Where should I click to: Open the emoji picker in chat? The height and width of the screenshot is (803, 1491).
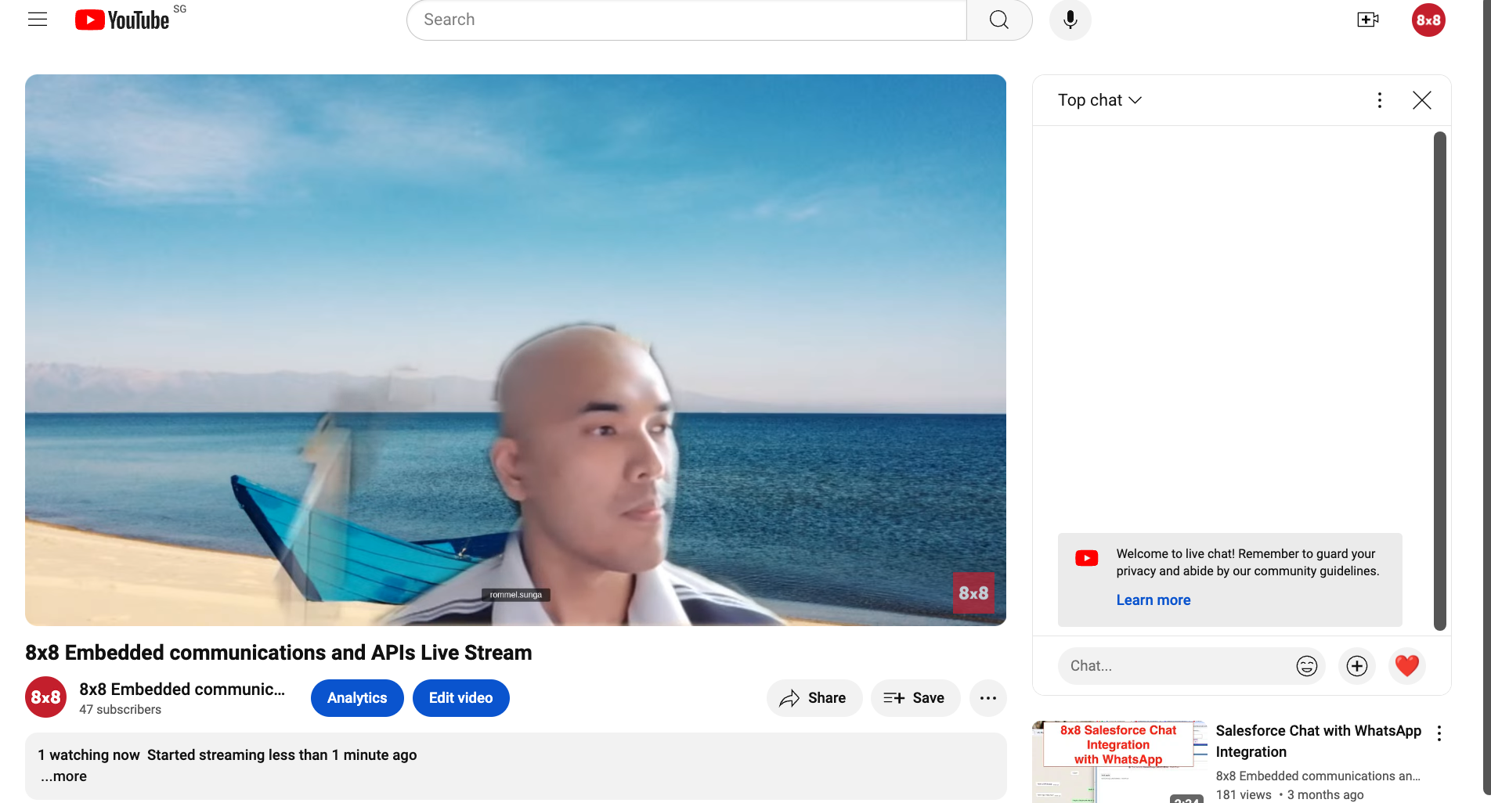tap(1306, 666)
